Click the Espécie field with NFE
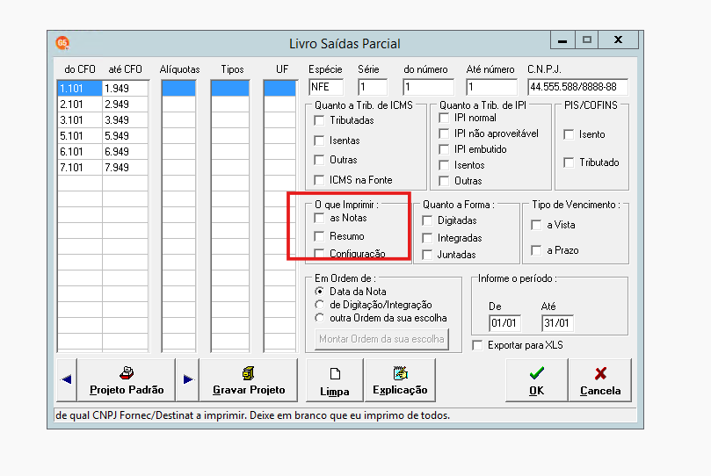This screenshot has width=711, height=476. (325, 87)
